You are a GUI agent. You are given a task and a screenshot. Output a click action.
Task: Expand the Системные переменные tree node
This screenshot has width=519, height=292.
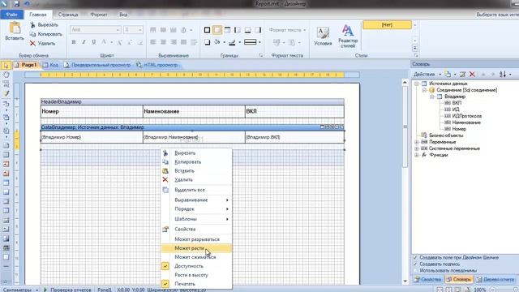pos(417,148)
